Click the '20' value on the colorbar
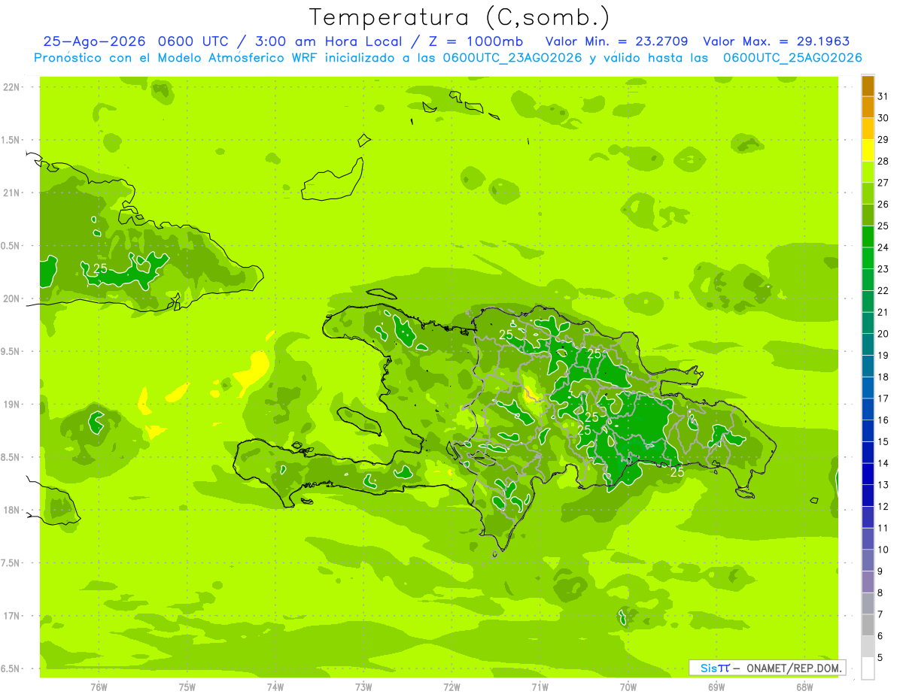This screenshot has height=697, width=903. pos(883,334)
